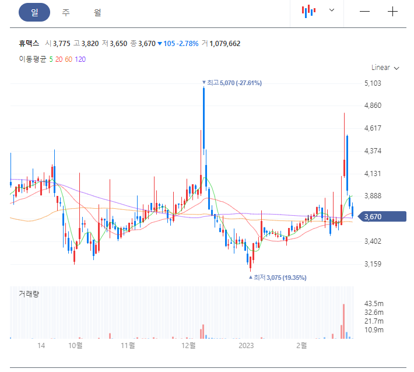Toggle the 5-day moving average
This screenshot has width=414, height=372.
point(51,59)
